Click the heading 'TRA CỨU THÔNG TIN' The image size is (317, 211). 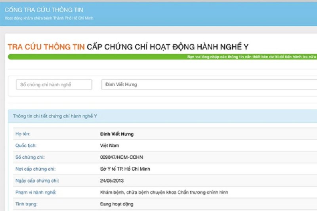click(46, 47)
